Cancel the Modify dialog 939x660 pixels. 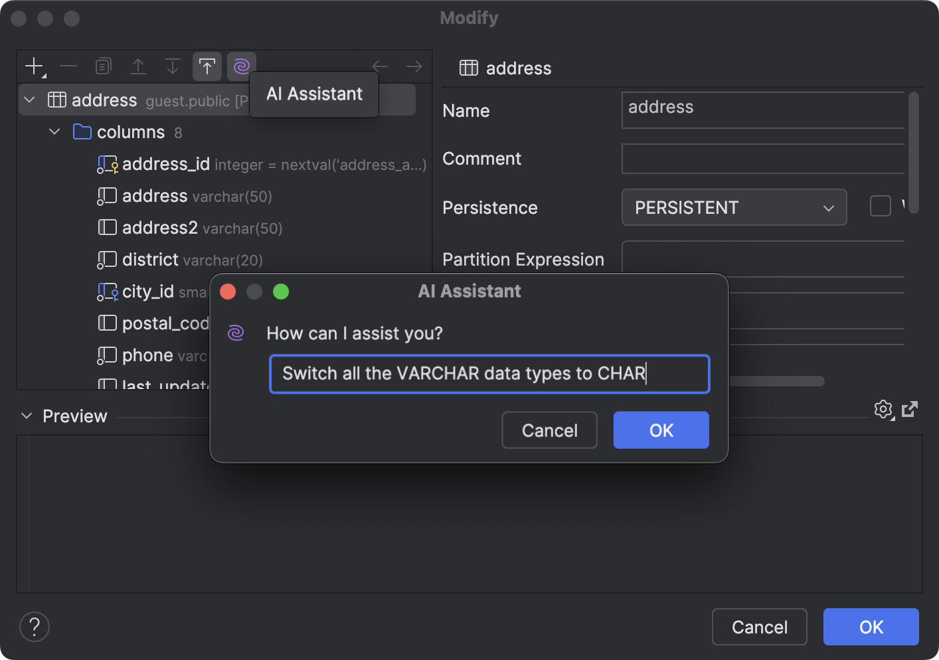[x=759, y=626]
